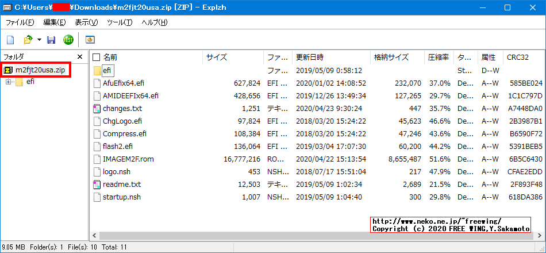Viewport: 546px width, 253px height.
Task: Open the ヘルプ(H) menu
Action: [x=155, y=22]
